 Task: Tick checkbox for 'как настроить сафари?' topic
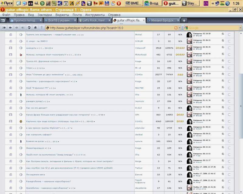coord(229,135)
